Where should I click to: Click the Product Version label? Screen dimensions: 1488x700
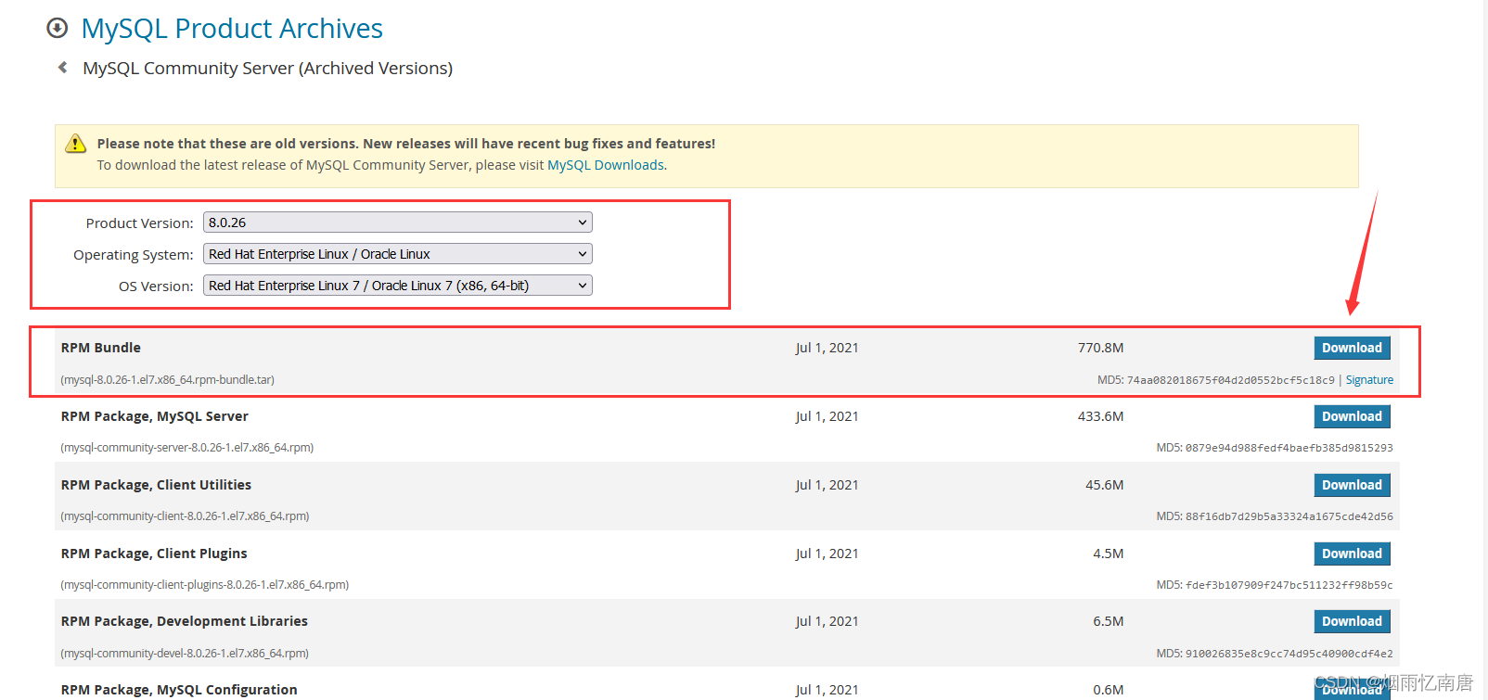tap(139, 223)
